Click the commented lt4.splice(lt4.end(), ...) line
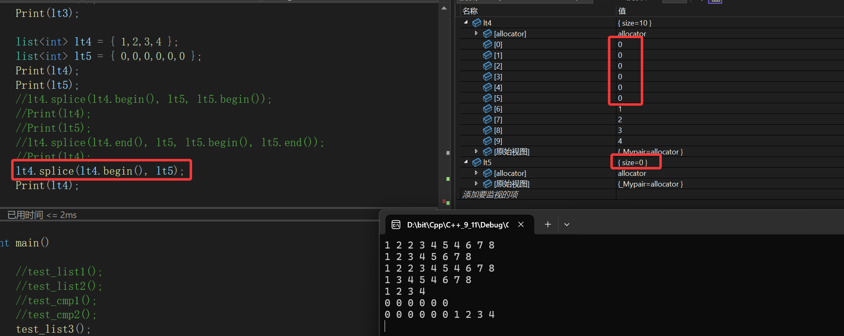Viewport: 844px width, 336px height. coord(170,142)
